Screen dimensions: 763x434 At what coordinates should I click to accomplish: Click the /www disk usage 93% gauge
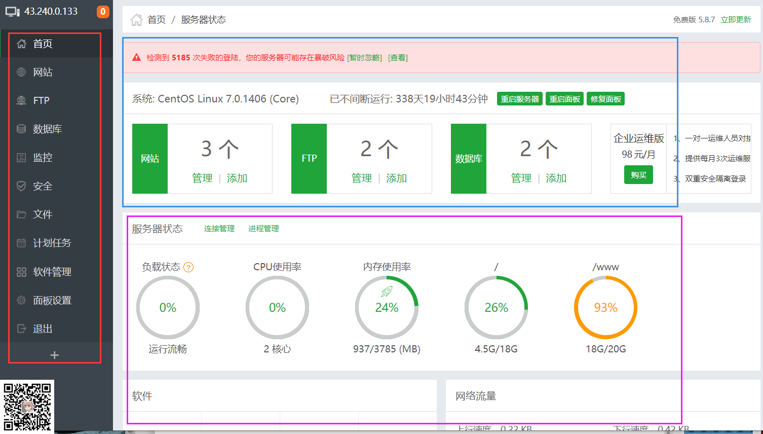tap(605, 308)
